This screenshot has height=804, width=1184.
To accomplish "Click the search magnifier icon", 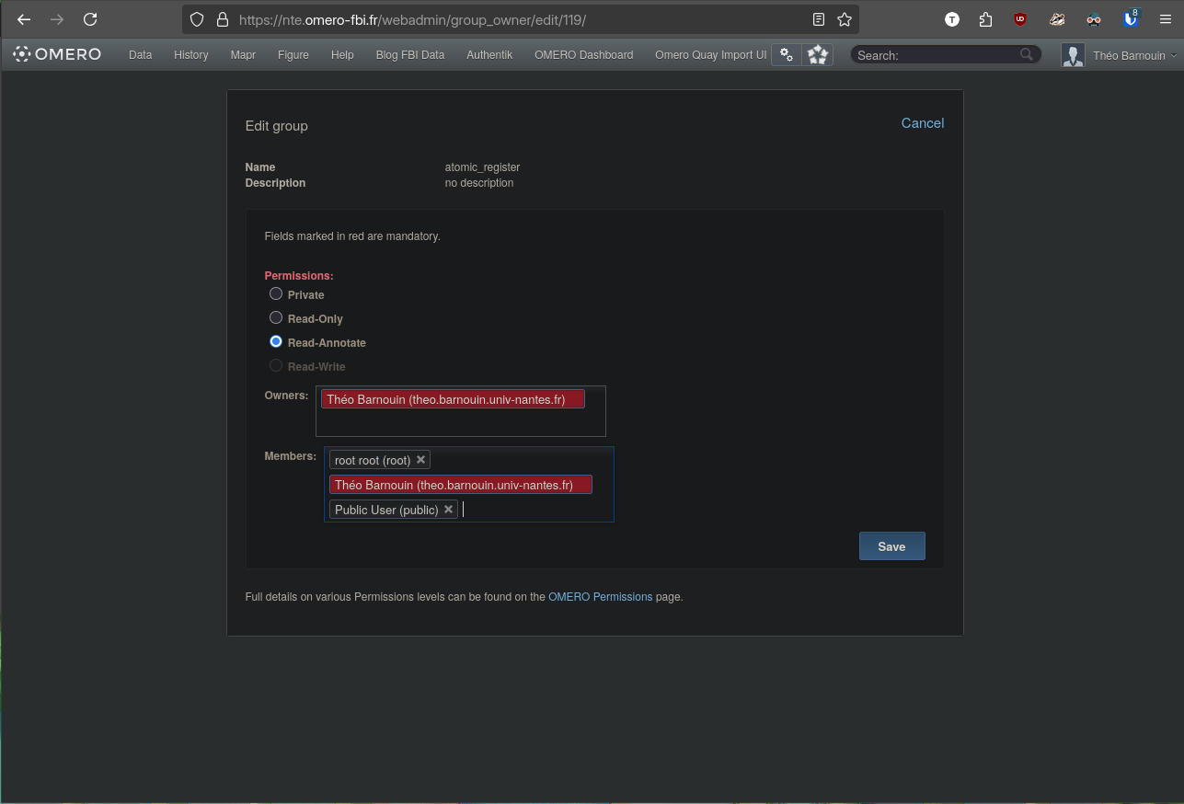I will (1027, 55).
